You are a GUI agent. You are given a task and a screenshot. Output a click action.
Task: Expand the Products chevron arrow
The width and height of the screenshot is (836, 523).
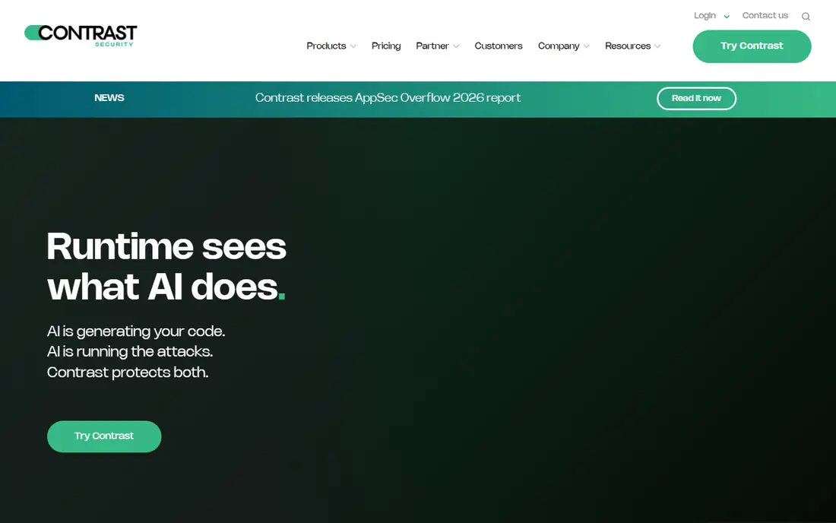pyautogui.click(x=353, y=46)
